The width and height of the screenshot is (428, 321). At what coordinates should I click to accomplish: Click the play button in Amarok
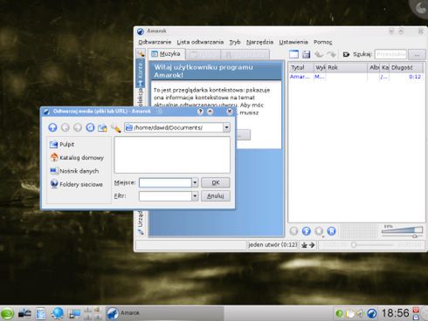307,231
